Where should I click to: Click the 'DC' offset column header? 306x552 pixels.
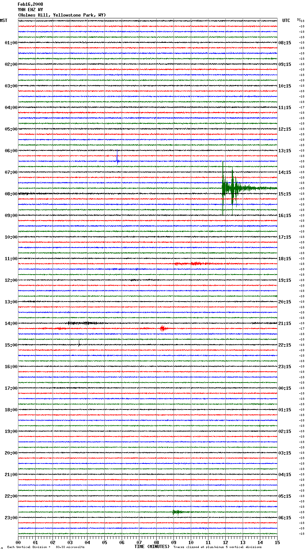pos(299,19)
